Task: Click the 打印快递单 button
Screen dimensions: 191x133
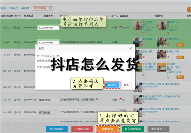Action: (57, 129)
